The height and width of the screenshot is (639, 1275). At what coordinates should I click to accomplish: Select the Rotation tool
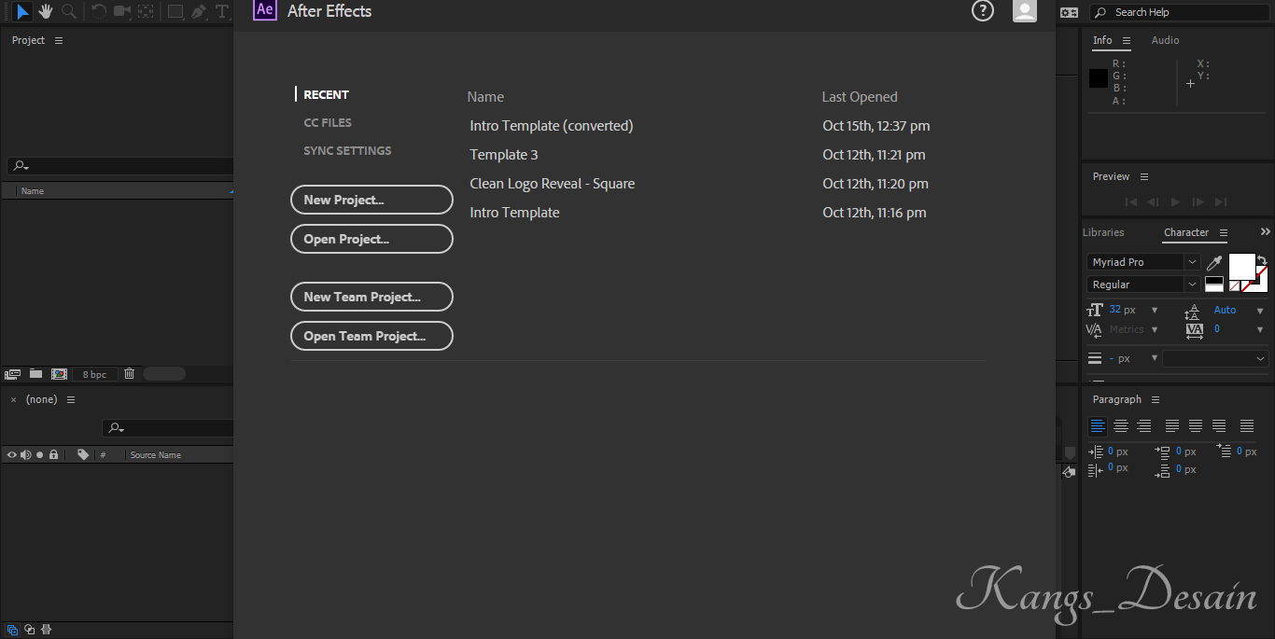pyautogui.click(x=98, y=11)
